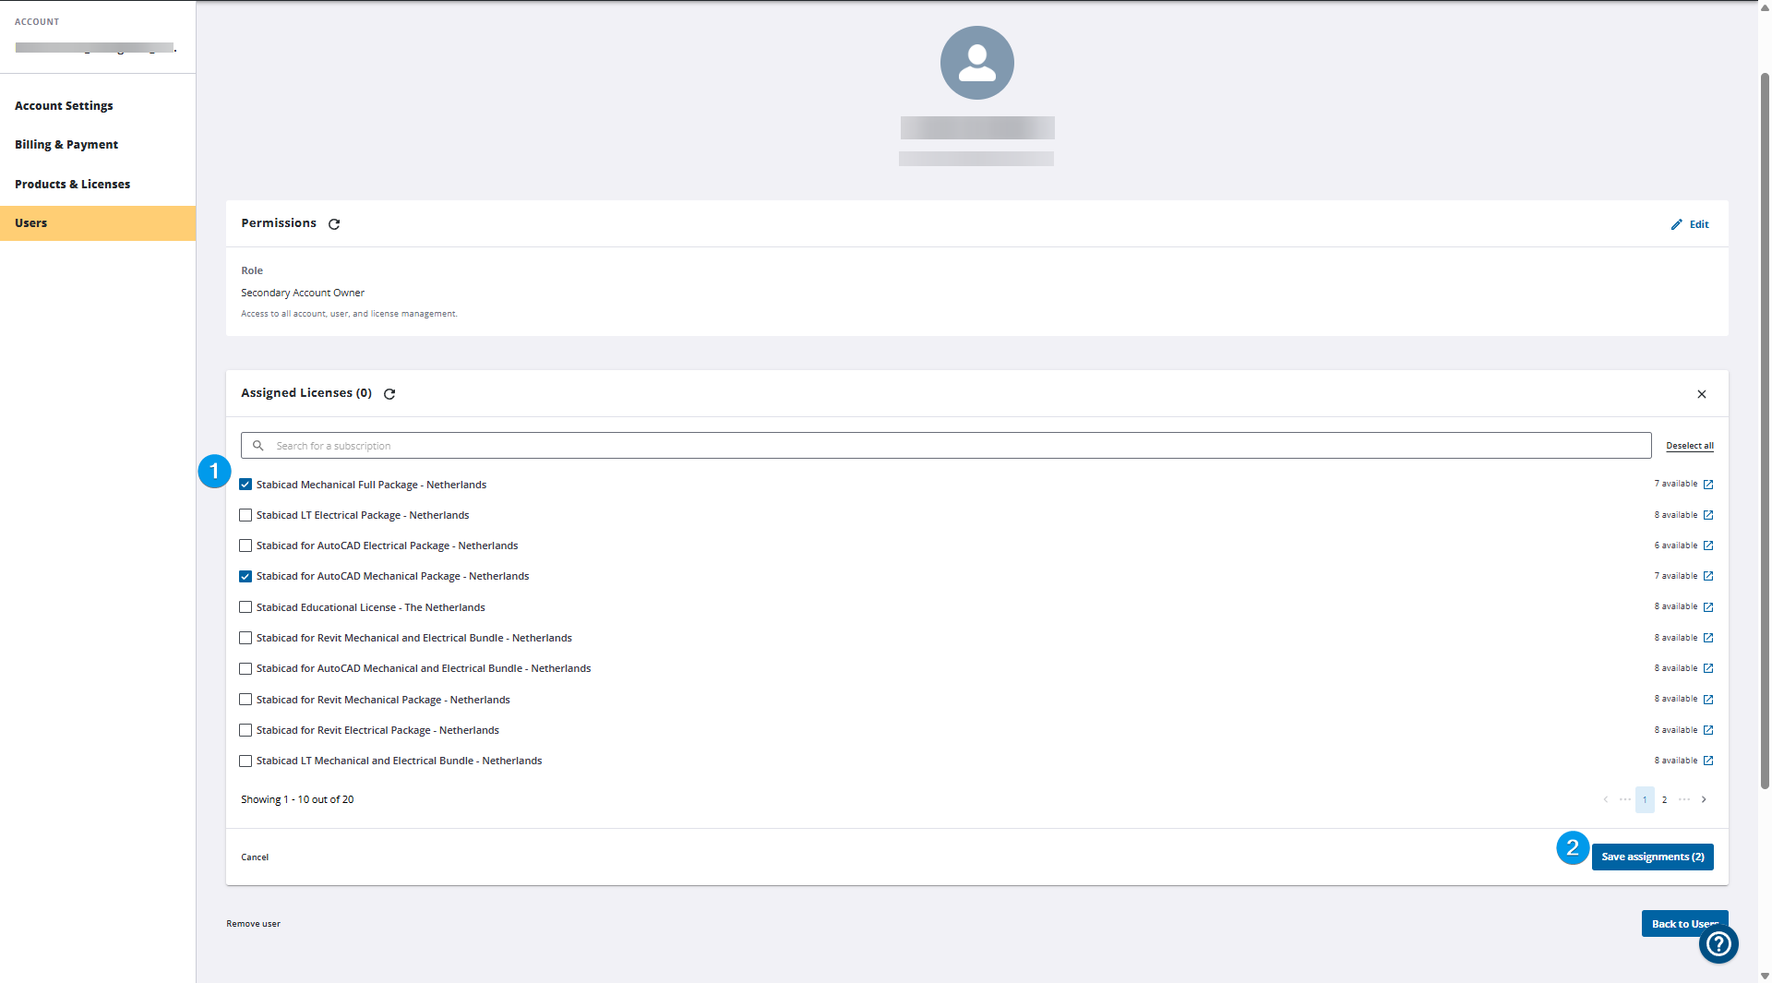Switch to Account Settings
Image resolution: width=1772 pixels, height=983 pixels.
coord(64,105)
